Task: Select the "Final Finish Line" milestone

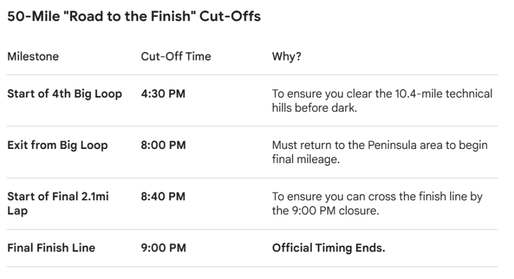Action: click(51, 248)
